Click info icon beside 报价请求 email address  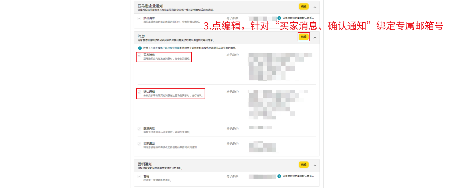tap(279, 18)
